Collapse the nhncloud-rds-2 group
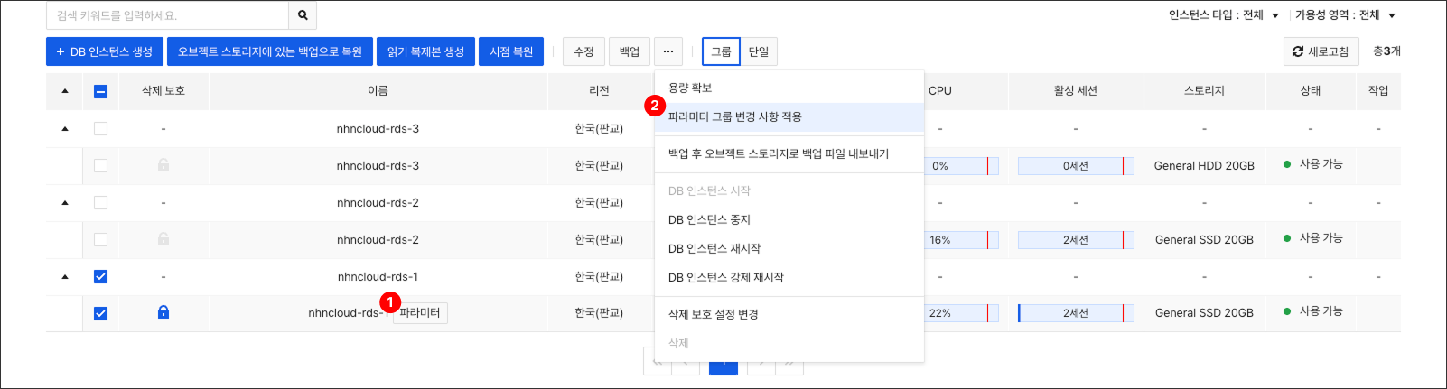1447x389 pixels. point(65,203)
